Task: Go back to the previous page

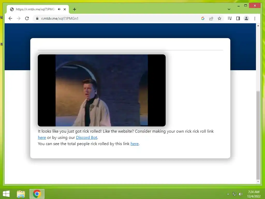Action: click(10, 18)
